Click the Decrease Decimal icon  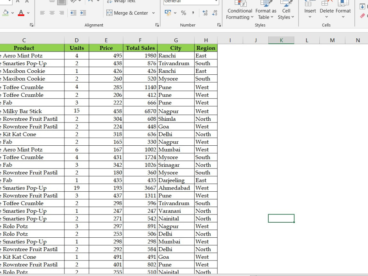point(215,13)
